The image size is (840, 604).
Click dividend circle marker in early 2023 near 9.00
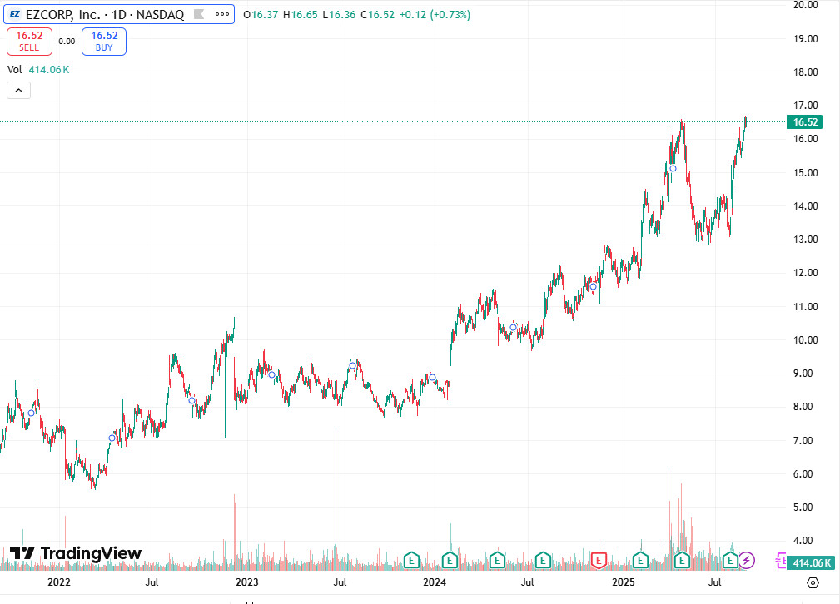tap(271, 375)
